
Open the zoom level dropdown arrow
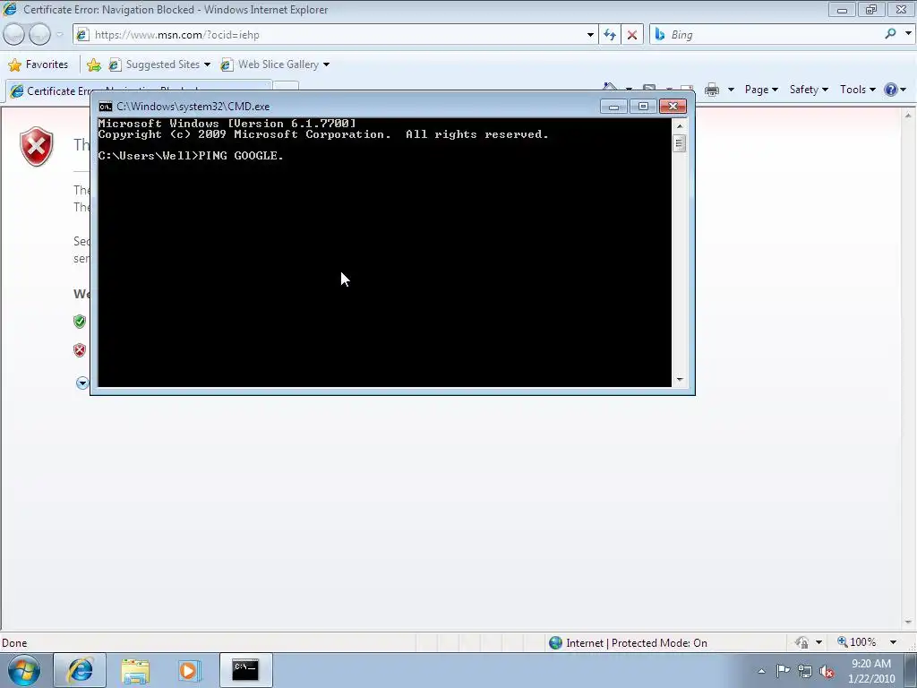(893, 642)
